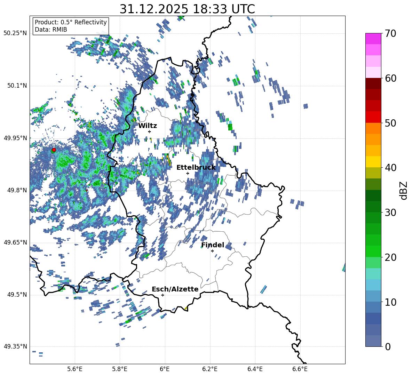Click the Findel cross marker
412x376 pixels.
click(212, 251)
